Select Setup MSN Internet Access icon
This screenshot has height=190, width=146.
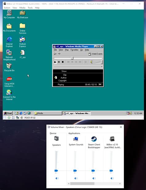9,82
